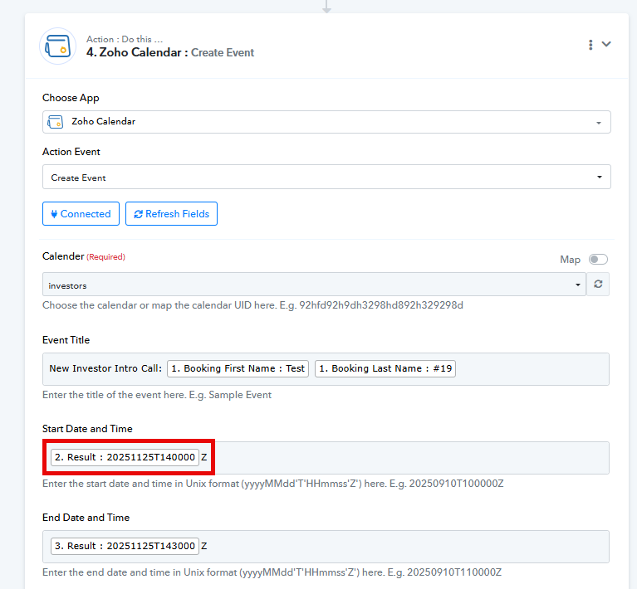Select the Booking Last Name mapped tag
Image resolution: width=637 pixels, height=589 pixels.
pyautogui.click(x=385, y=369)
